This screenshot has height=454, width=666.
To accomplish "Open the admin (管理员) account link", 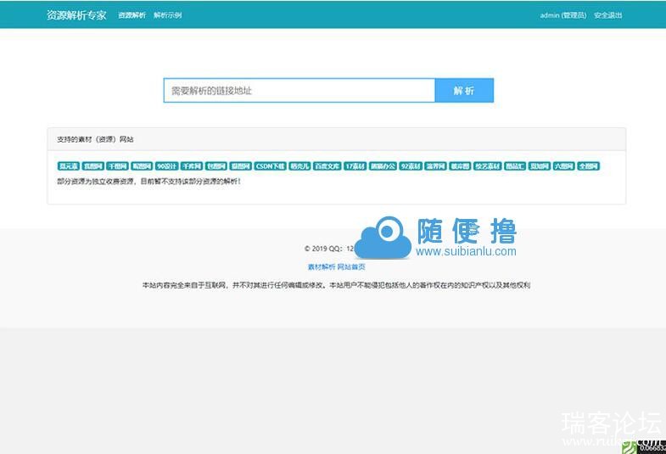I will pos(562,15).
